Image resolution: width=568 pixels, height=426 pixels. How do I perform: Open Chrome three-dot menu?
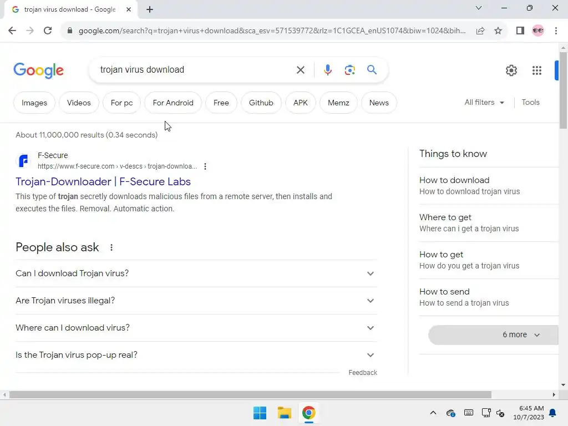[556, 31]
